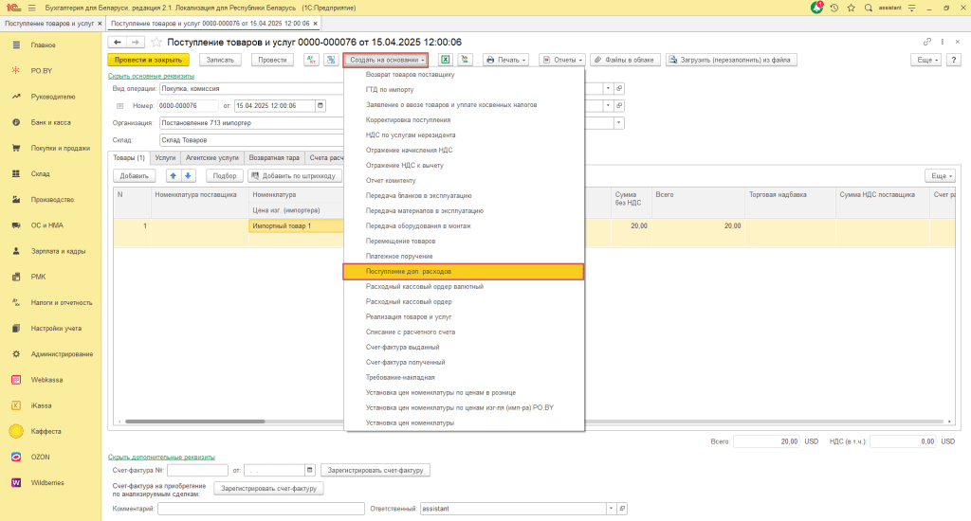Click the search magnifier icon
The image size is (971, 521).
click(869, 8)
